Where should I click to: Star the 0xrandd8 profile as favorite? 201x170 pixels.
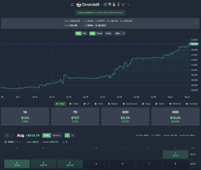[72, 5]
